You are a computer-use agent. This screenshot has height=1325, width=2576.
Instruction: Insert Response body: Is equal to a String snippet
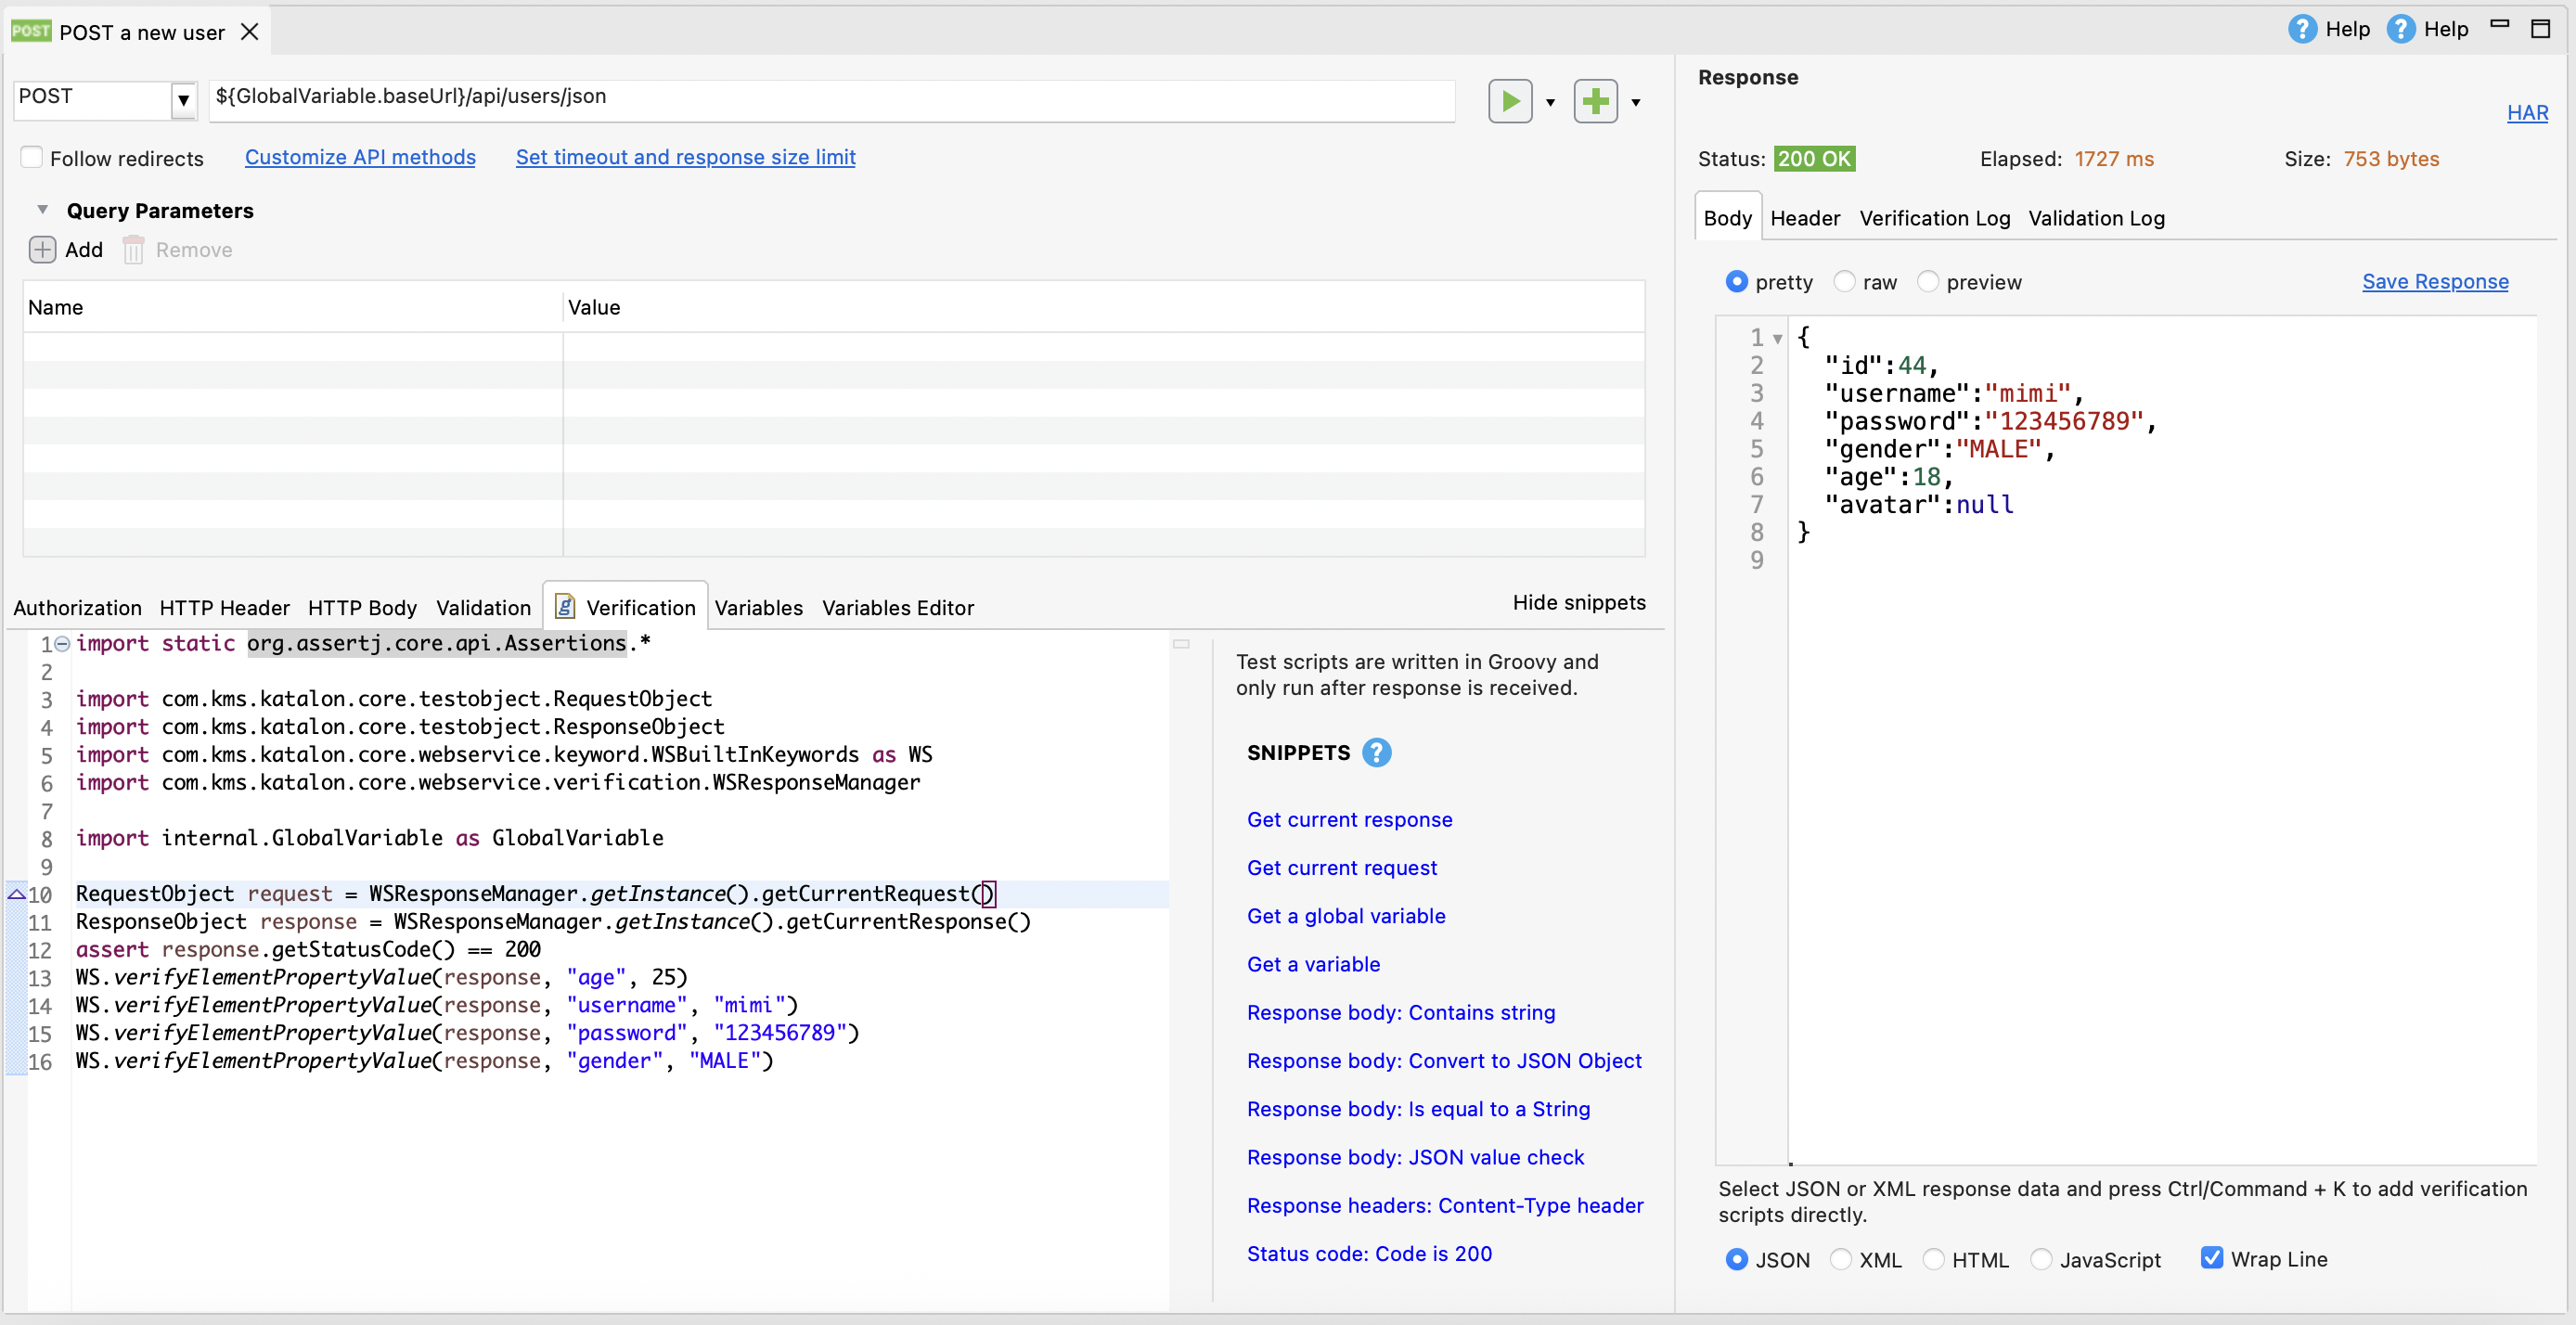coord(1418,1109)
